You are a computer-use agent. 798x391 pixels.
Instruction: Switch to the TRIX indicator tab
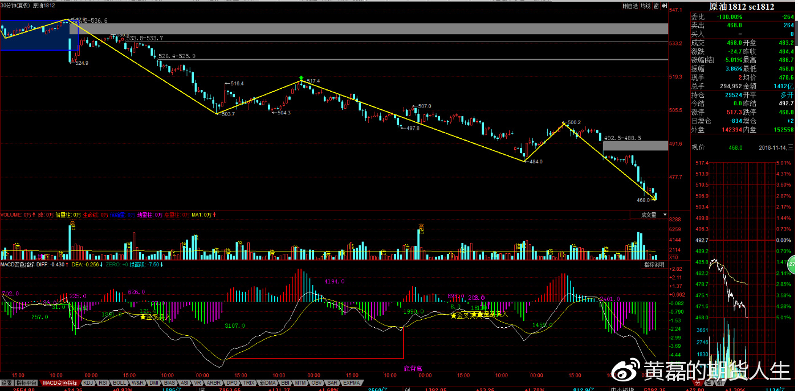coord(249,383)
